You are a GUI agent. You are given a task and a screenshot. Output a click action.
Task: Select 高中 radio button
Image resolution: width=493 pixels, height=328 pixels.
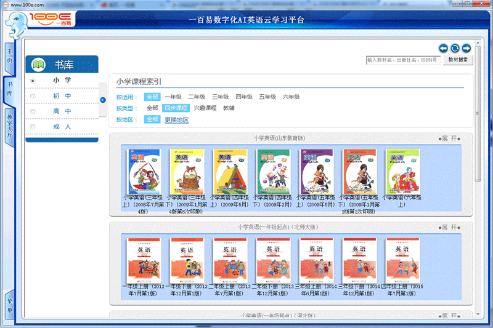tap(33, 111)
